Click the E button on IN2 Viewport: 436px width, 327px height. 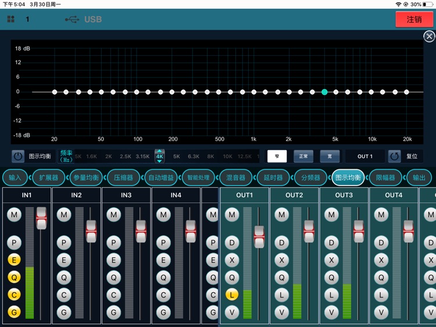tap(64, 260)
